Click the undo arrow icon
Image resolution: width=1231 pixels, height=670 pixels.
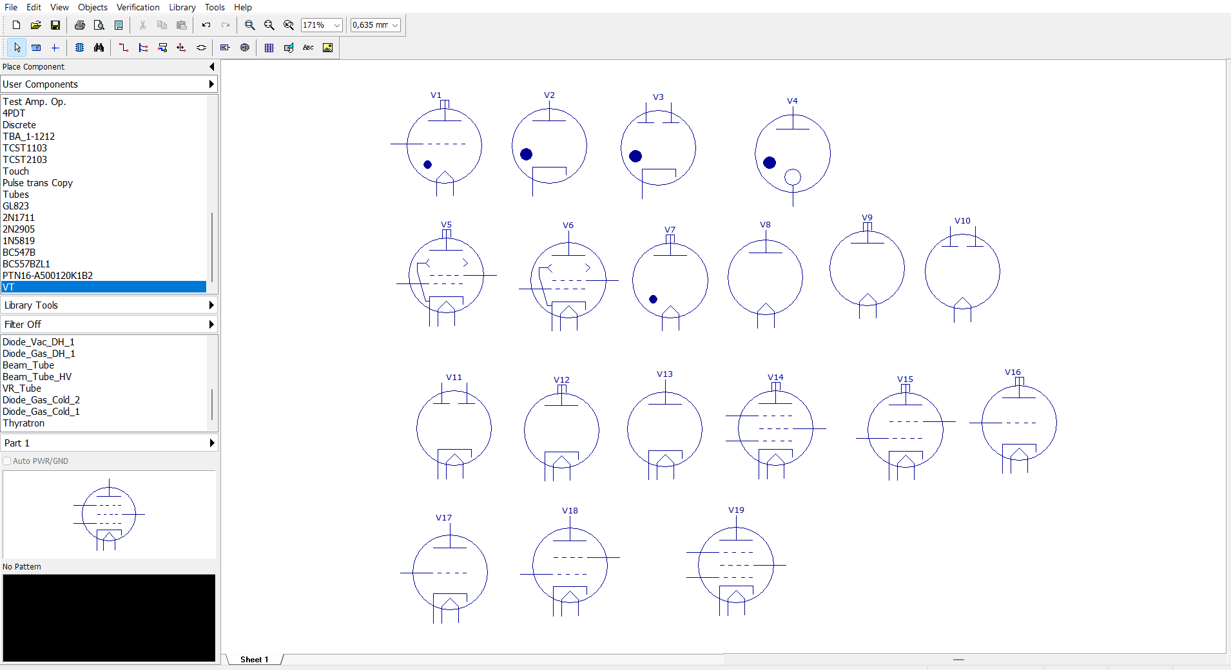pos(206,25)
